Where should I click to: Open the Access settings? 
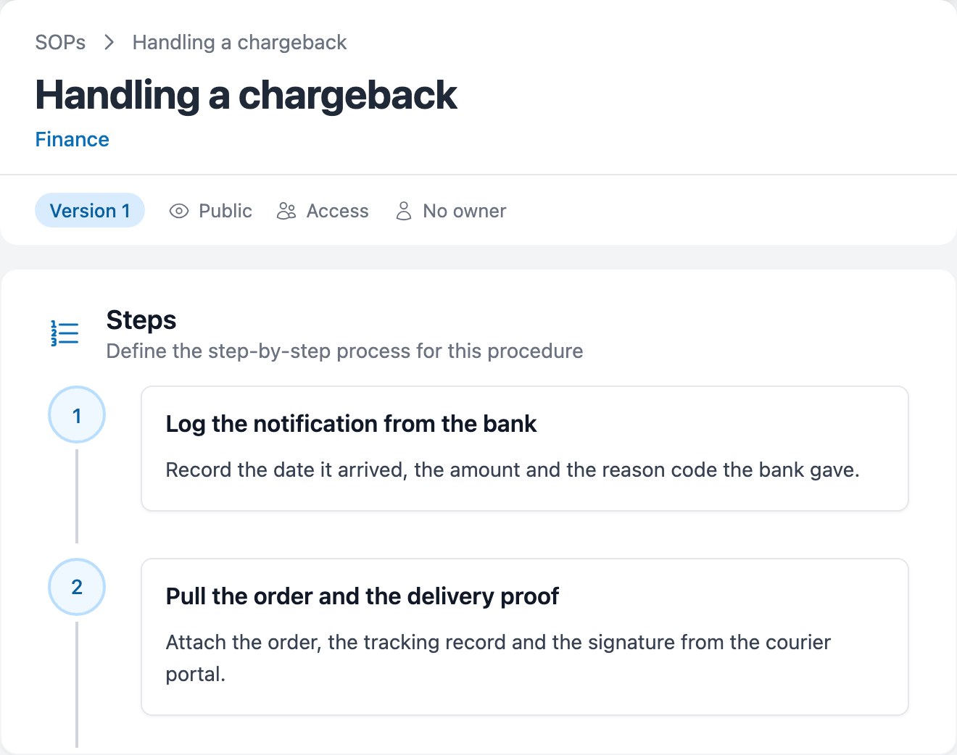tap(323, 211)
